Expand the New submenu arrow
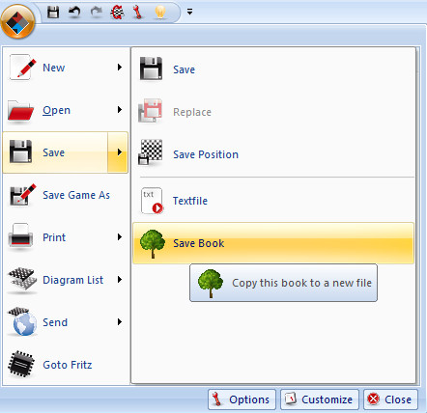427x413 pixels. (x=120, y=68)
